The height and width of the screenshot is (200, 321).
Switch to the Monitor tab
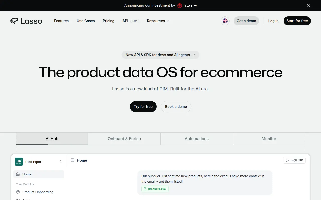coord(269,139)
